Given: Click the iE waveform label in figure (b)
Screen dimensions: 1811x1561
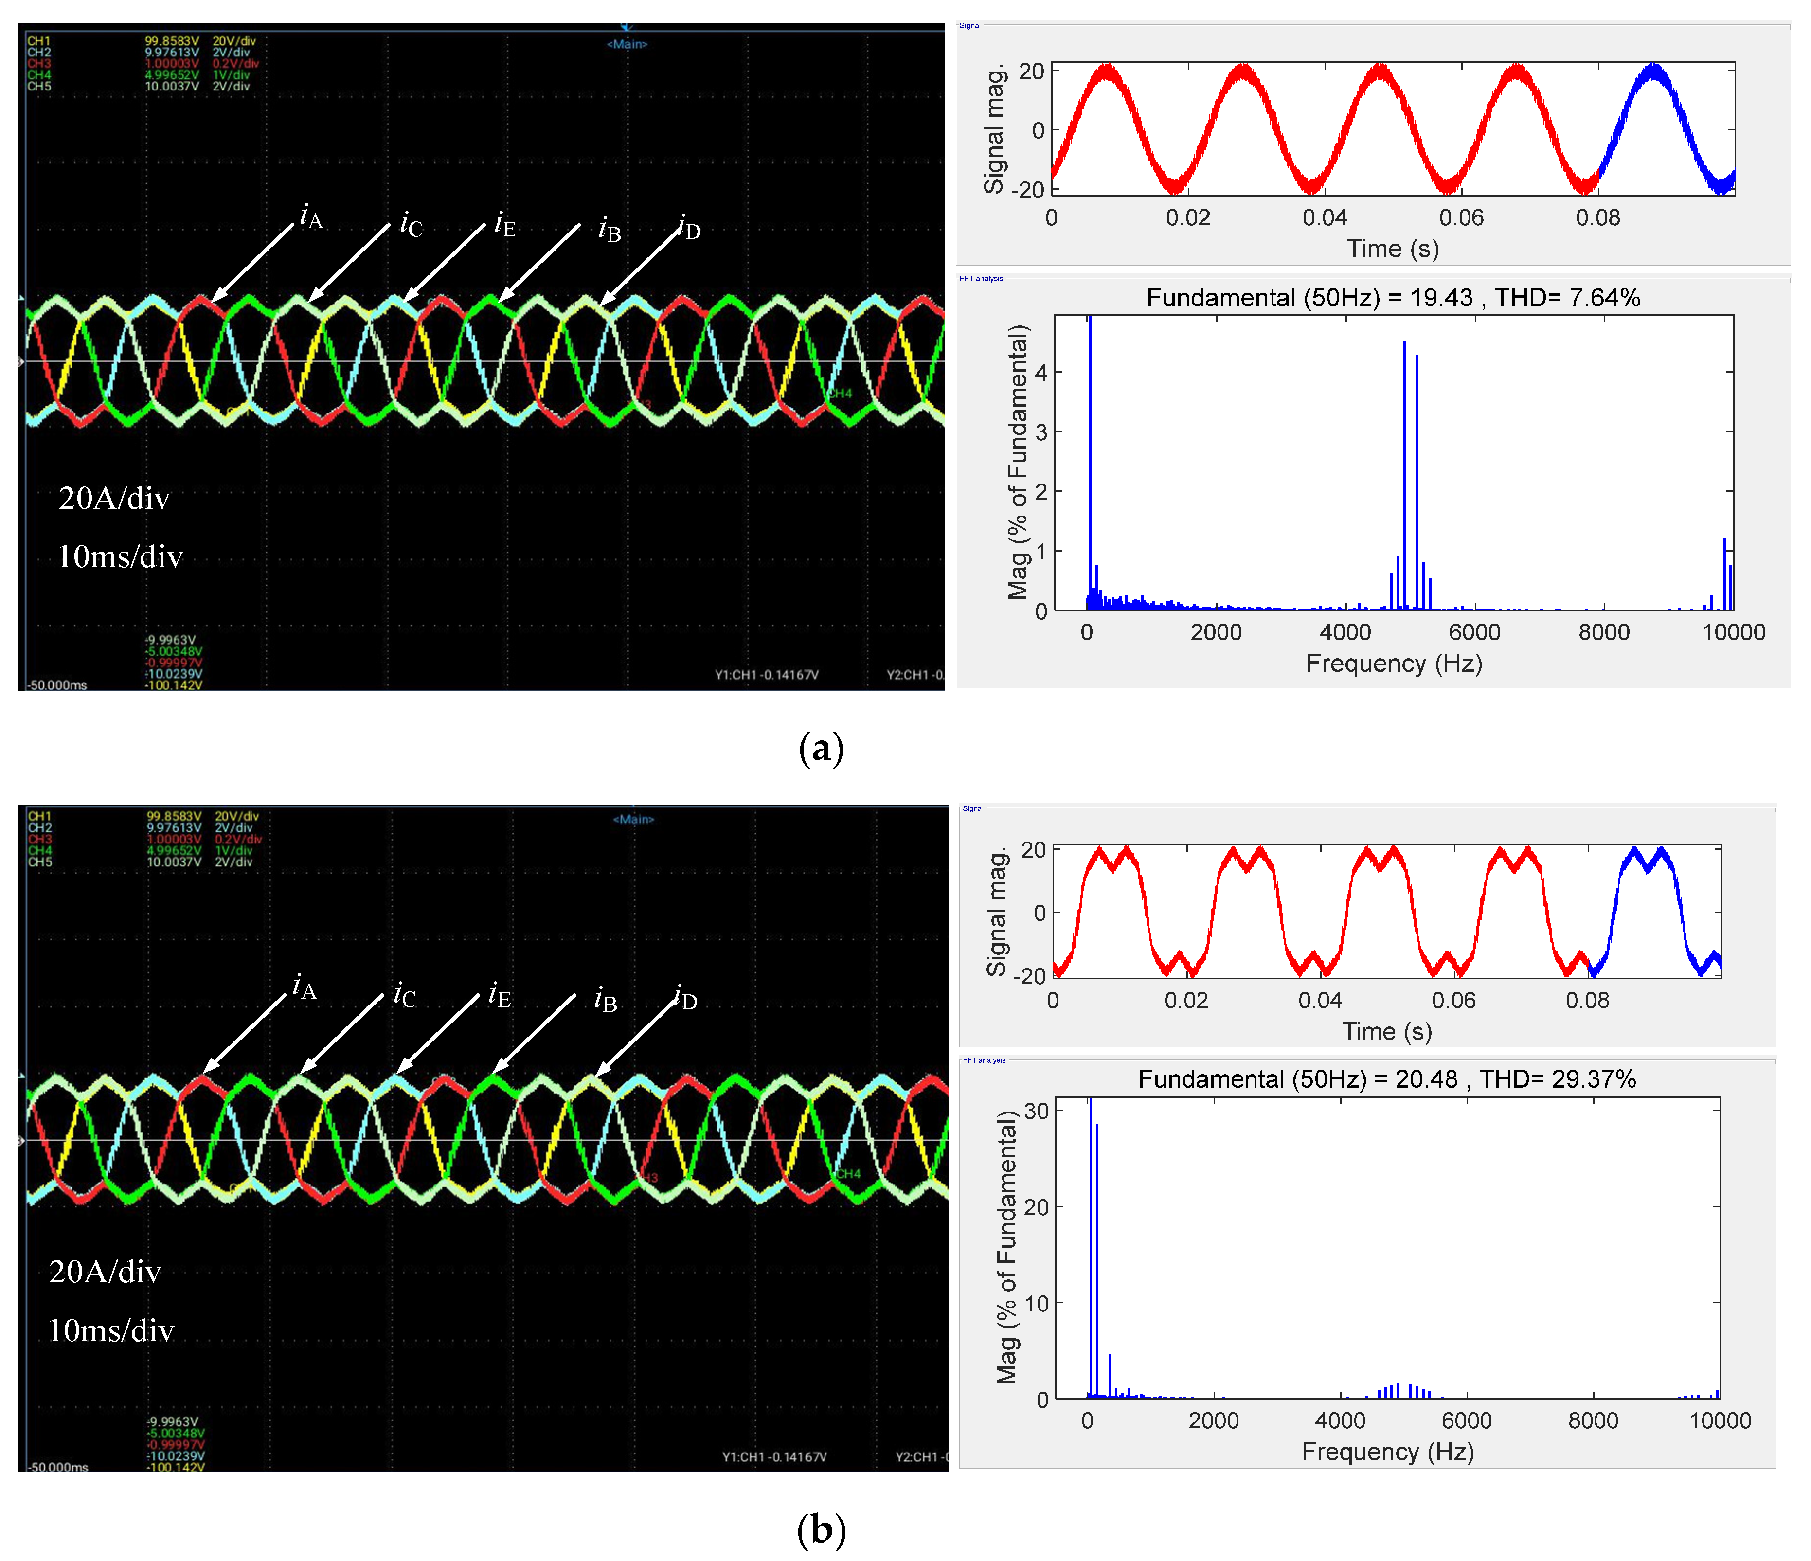Looking at the screenshot, I should point(499,995).
